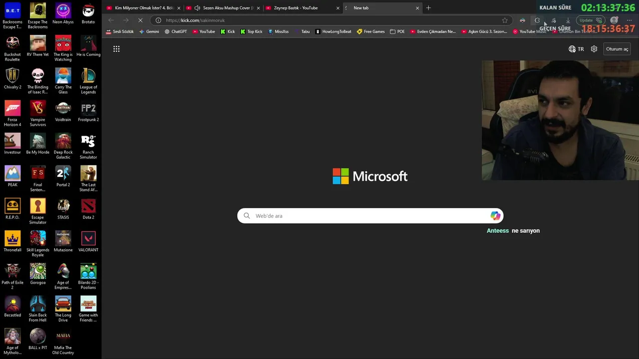Open browser downloads icon
The image size is (639, 359).
pyautogui.click(x=568, y=20)
